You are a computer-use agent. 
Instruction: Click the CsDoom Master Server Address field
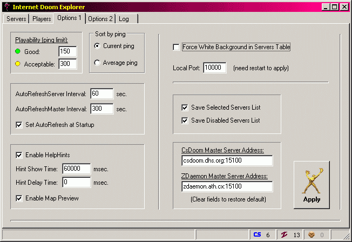pos(227,160)
